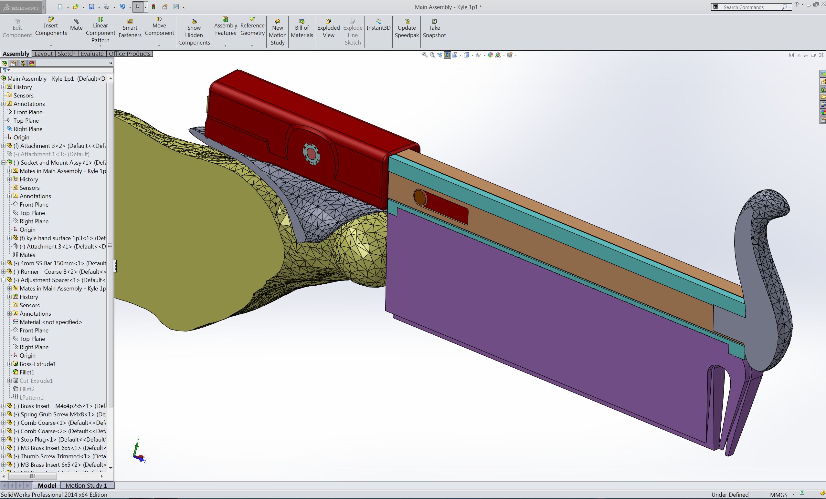
Task: Collapse the Adjustment Spacer<1> tree node
Action: click(3, 280)
